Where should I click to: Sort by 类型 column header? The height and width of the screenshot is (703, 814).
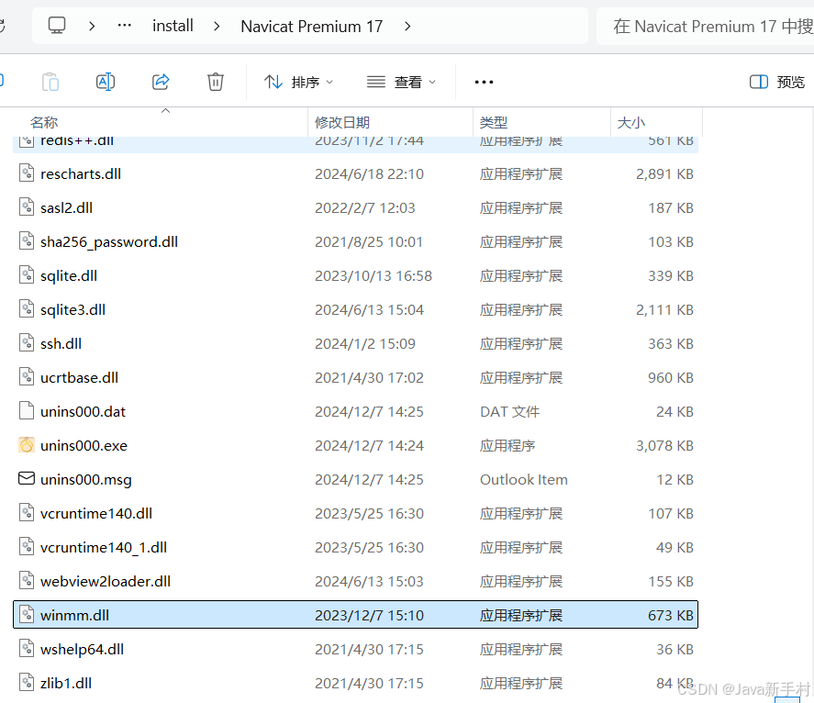tap(494, 123)
